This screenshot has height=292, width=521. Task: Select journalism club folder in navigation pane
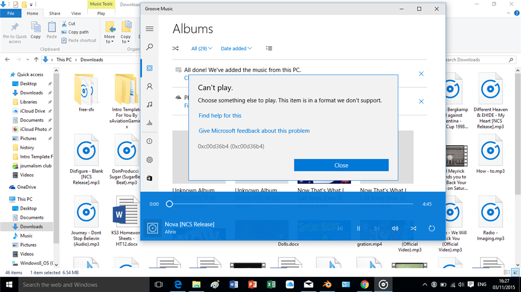[x=32, y=166]
